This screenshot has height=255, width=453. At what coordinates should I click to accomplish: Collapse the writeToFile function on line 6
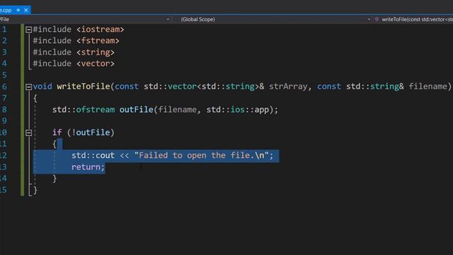28,86
